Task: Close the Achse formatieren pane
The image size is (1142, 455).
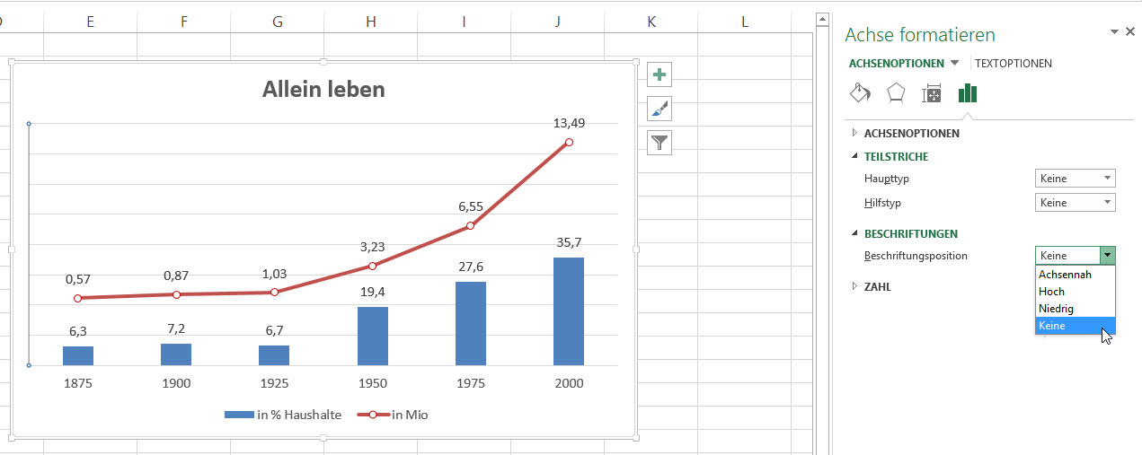Action: pyautogui.click(x=1130, y=31)
